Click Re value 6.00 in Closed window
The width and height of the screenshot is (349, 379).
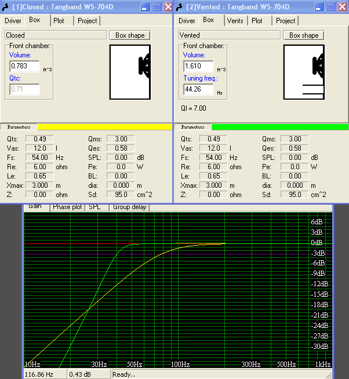[39, 167]
